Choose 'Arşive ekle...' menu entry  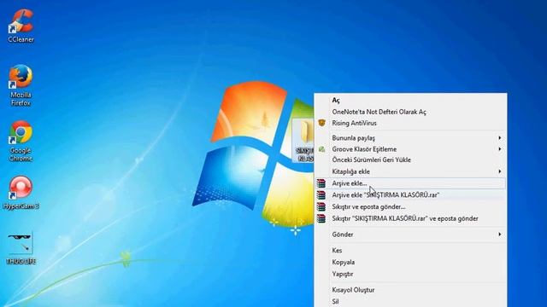[410, 183]
